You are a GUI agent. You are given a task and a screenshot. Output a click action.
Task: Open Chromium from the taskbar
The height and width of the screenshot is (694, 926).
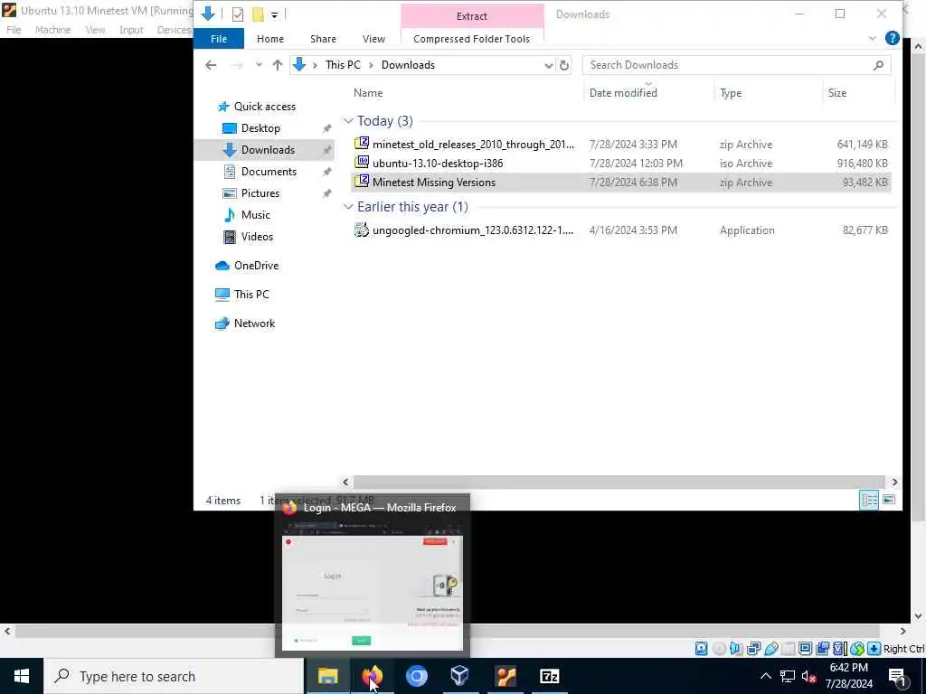[416, 676]
